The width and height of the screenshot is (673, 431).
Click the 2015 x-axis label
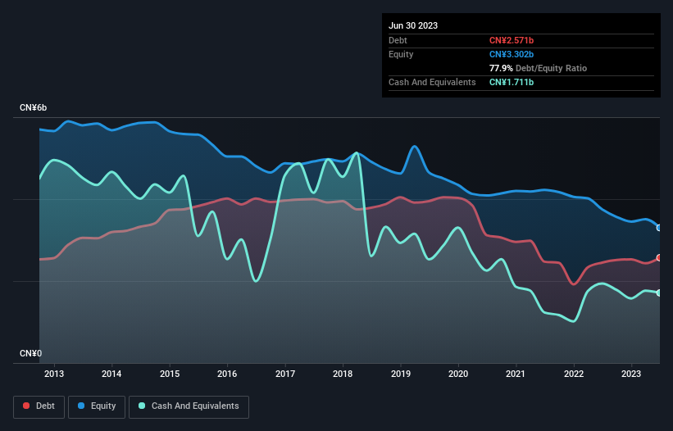tap(170, 374)
